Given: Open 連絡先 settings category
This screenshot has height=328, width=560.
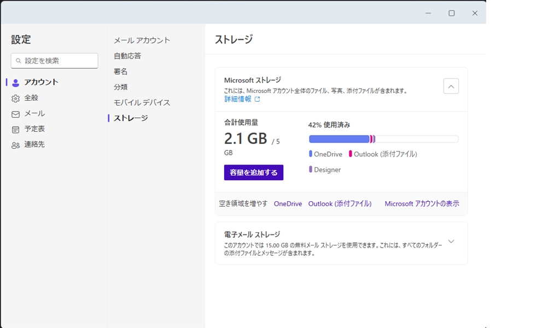Looking at the screenshot, I should [x=34, y=144].
